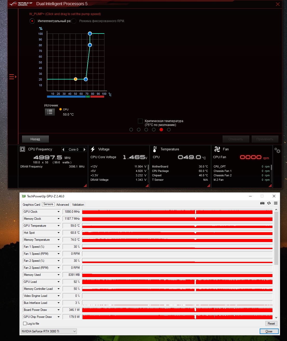Click the GPU-Z Close button
This screenshot has height=341, width=287.
pos(269,331)
